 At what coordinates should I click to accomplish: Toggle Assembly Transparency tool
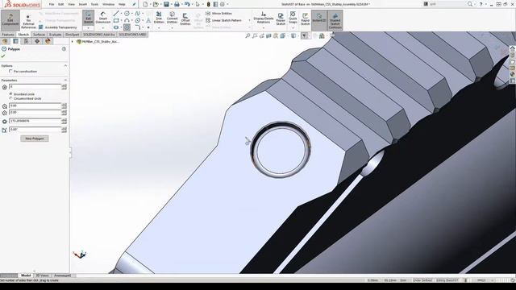click(57, 27)
